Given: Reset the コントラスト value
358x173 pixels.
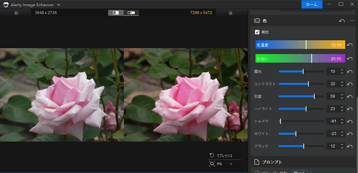Looking at the screenshot, I should click(x=350, y=84).
